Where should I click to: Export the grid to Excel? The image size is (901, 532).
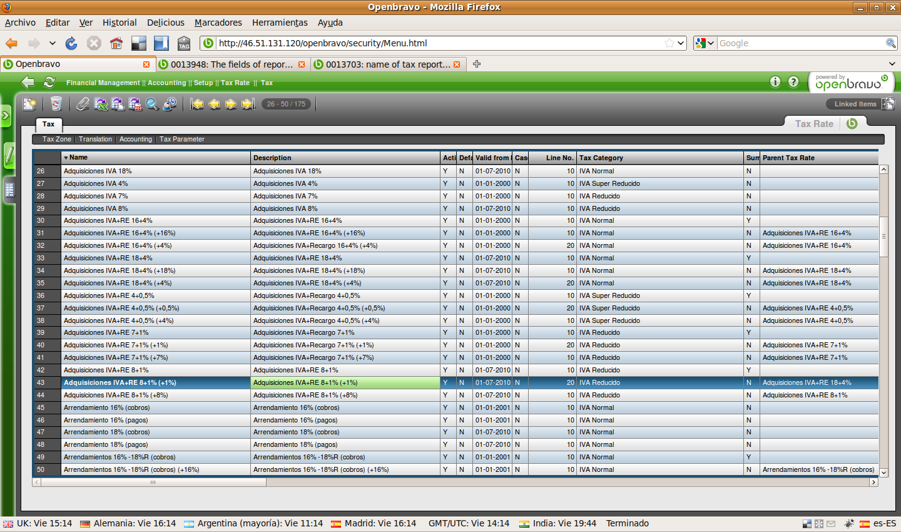[101, 104]
